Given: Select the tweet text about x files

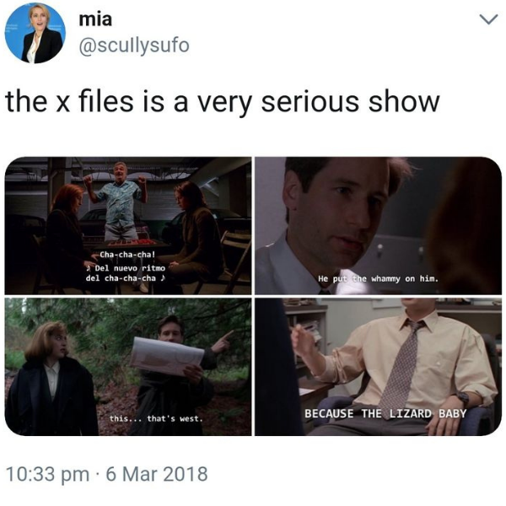Looking at the screenshot, I should tap(223, 102).
